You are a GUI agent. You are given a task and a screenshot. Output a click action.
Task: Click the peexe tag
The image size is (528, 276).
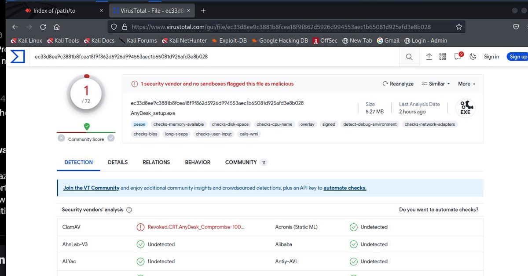(139, 124)
